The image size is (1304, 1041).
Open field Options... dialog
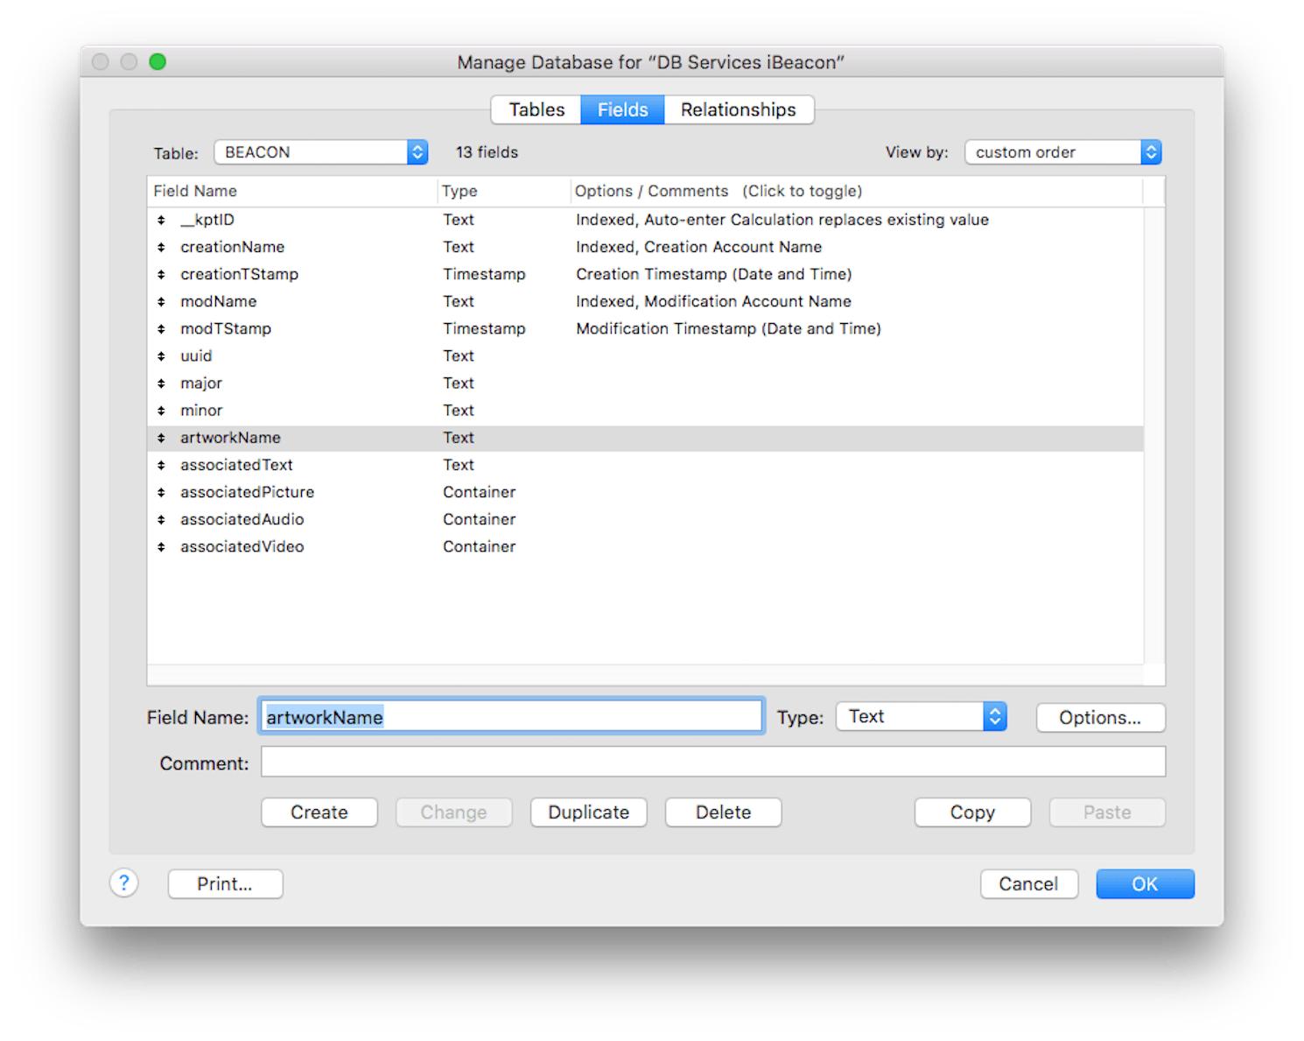click(x=1101, y=718)
